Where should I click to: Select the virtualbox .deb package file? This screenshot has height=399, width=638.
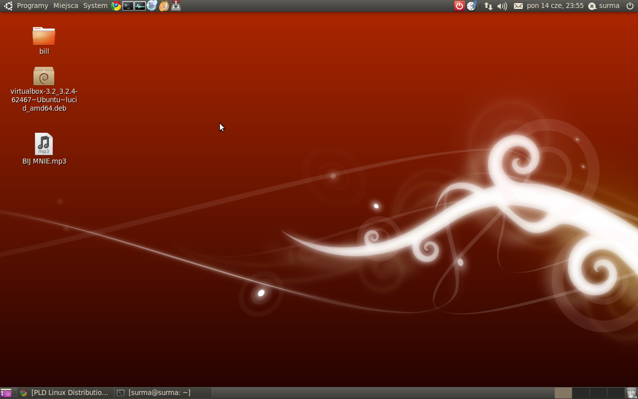pos(44,89)
